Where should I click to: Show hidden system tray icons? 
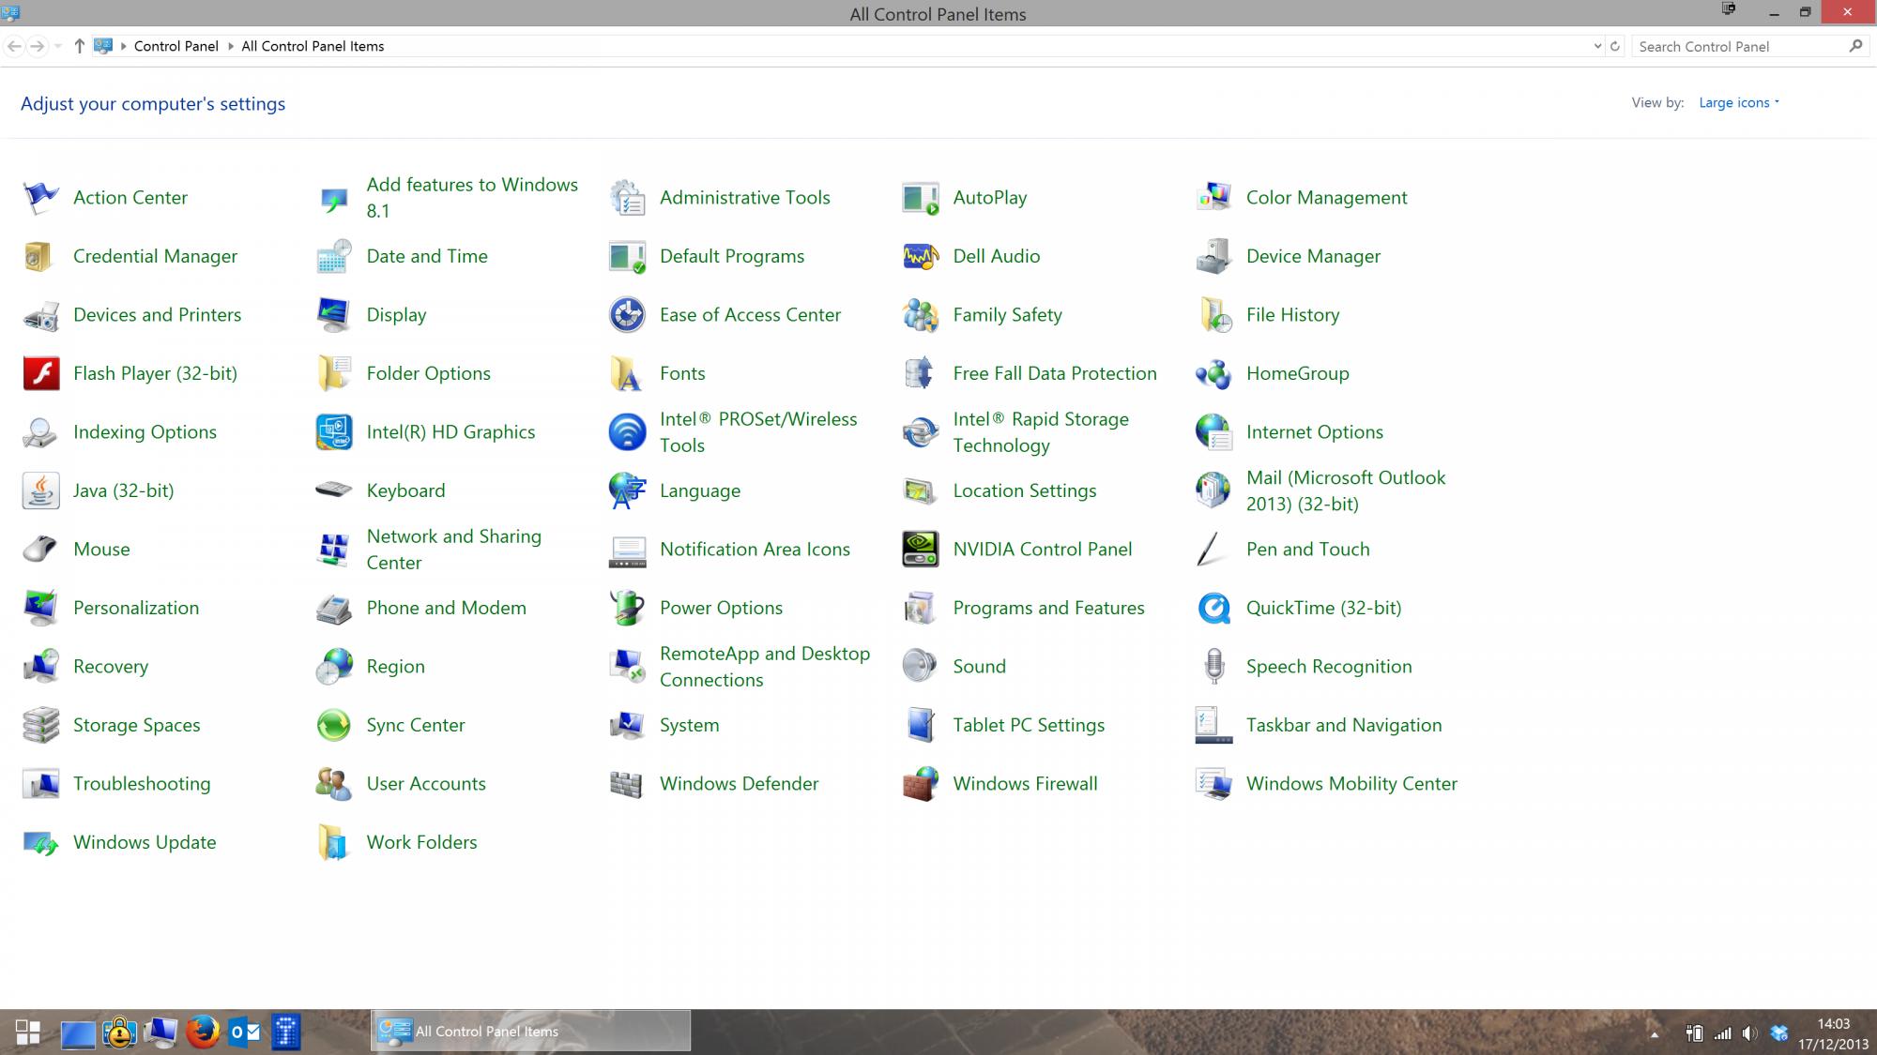1655,1034
